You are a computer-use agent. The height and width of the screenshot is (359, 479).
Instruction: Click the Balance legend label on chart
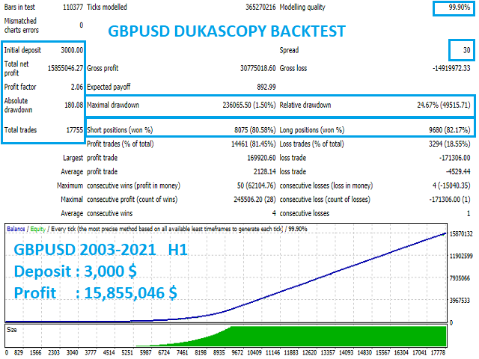coord(16,228)
